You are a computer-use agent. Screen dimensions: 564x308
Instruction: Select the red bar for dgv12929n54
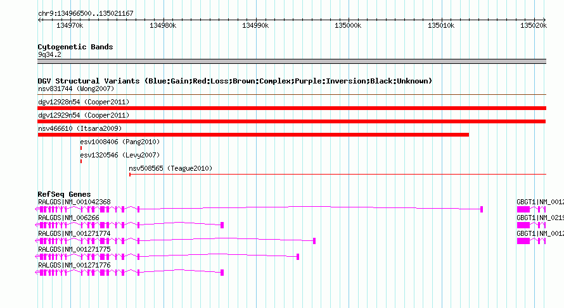(x=292, y=121)
